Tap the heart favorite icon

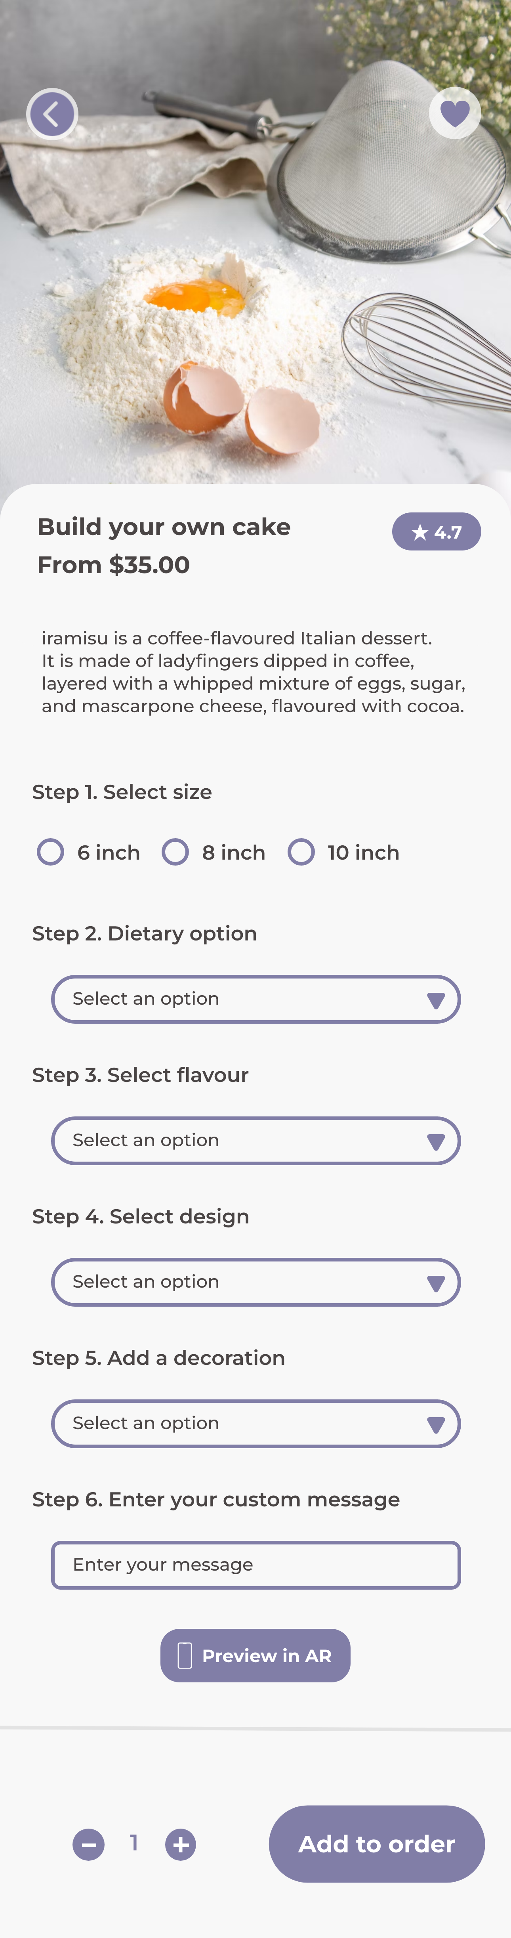pos(455,114)
